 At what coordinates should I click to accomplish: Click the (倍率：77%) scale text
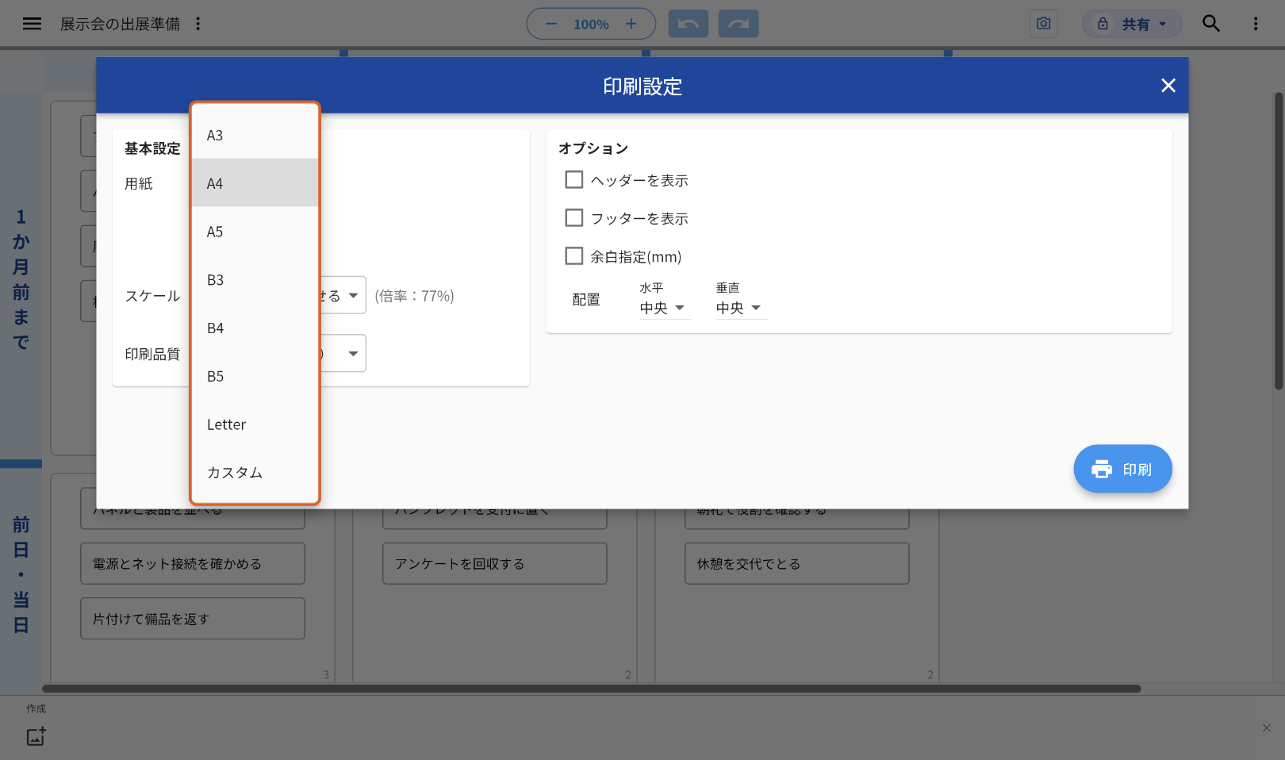(414, 296)
